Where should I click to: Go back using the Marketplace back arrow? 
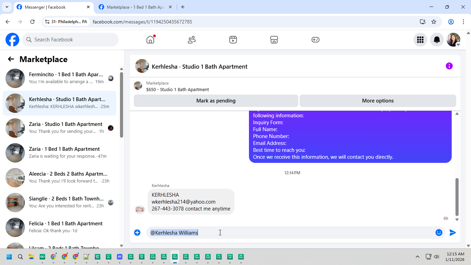(x=11, y=59)
